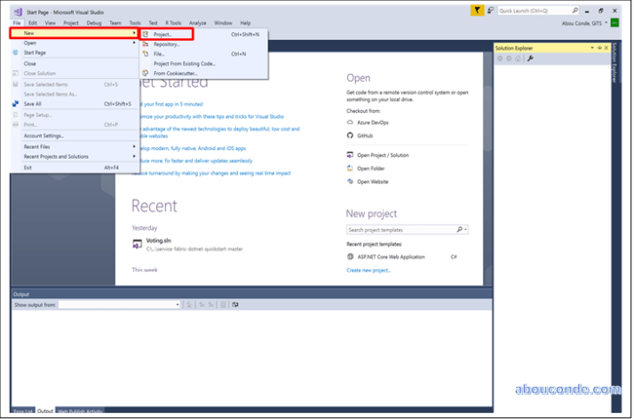Click the notifications flag icon
The image size is (634, 419).
coord(478,11)
